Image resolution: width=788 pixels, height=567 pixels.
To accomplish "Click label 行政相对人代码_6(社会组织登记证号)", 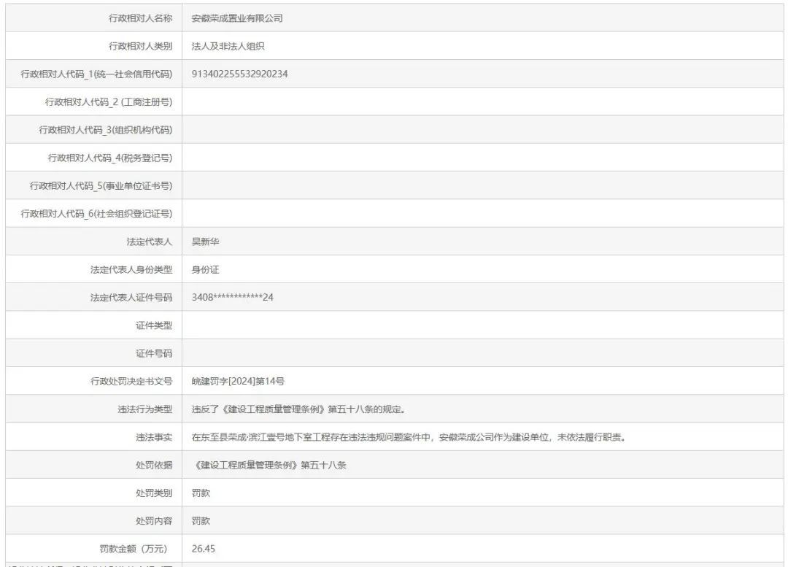I will pos(96,214).
